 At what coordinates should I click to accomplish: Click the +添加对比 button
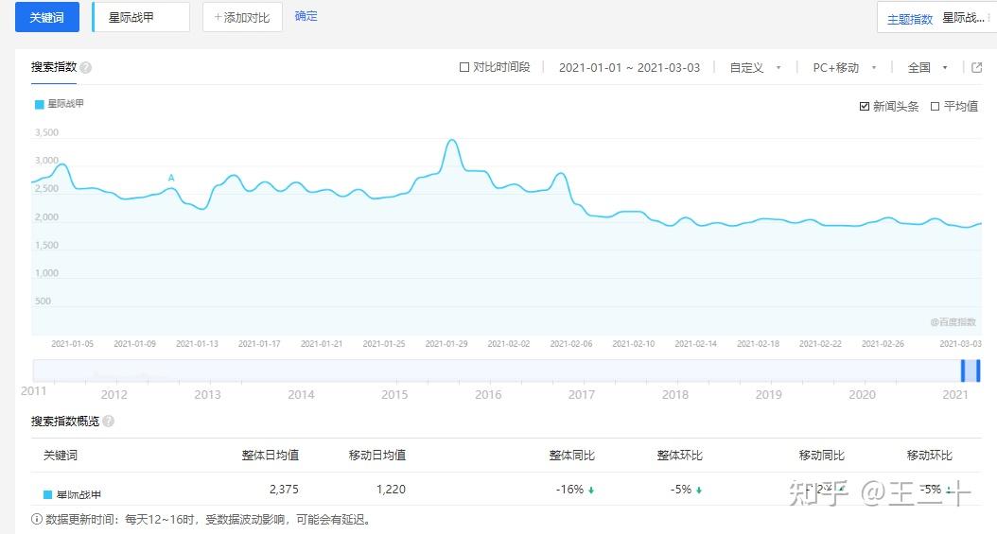(x=242, y=17)
